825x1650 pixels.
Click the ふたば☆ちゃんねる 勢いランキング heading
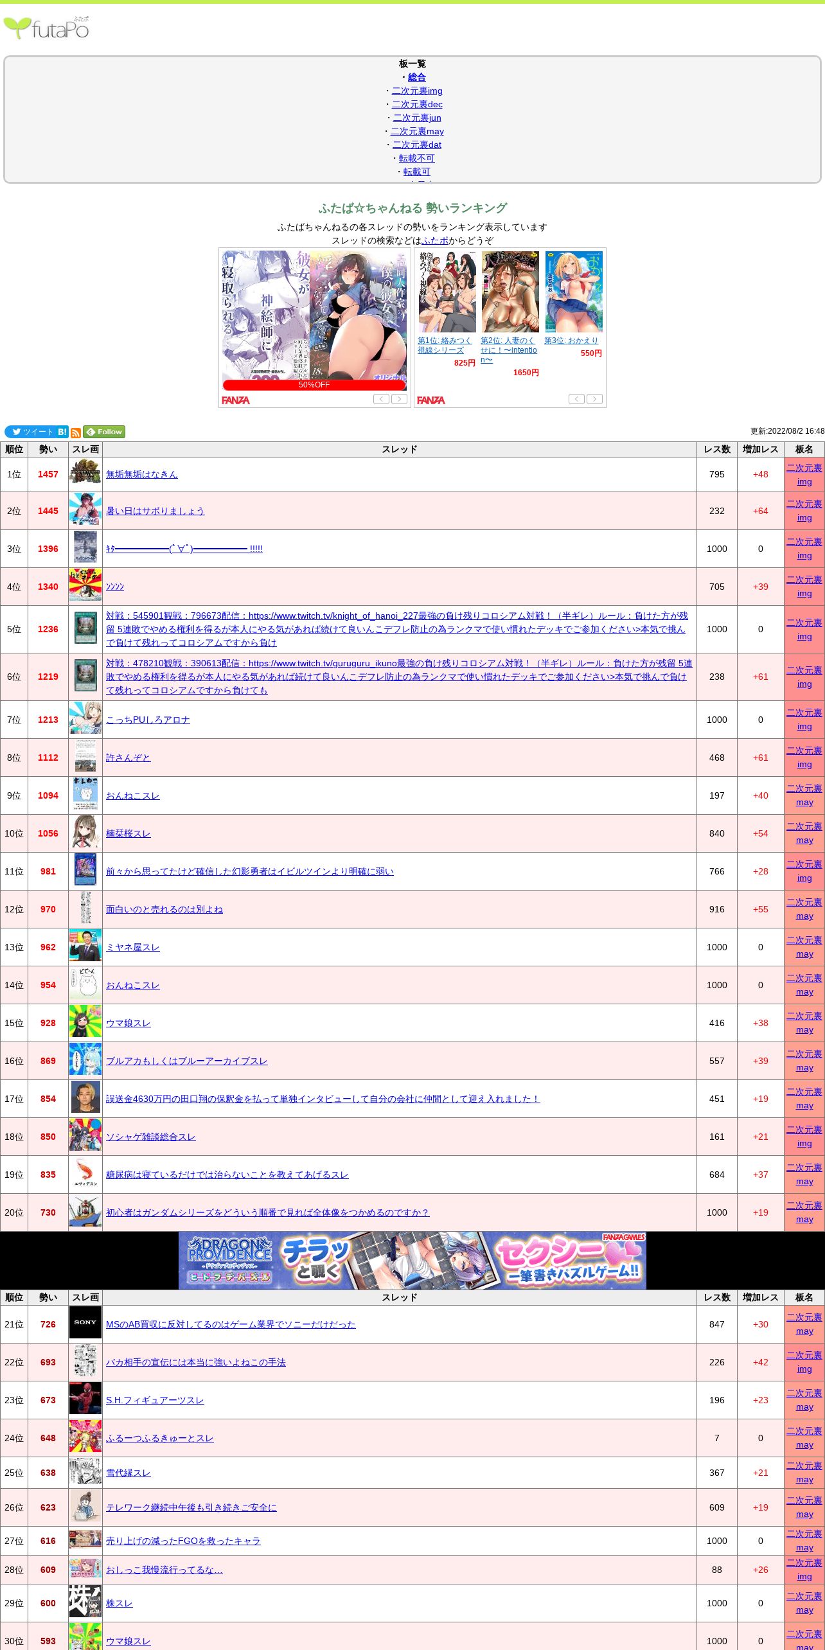click(x=412, y=208)
